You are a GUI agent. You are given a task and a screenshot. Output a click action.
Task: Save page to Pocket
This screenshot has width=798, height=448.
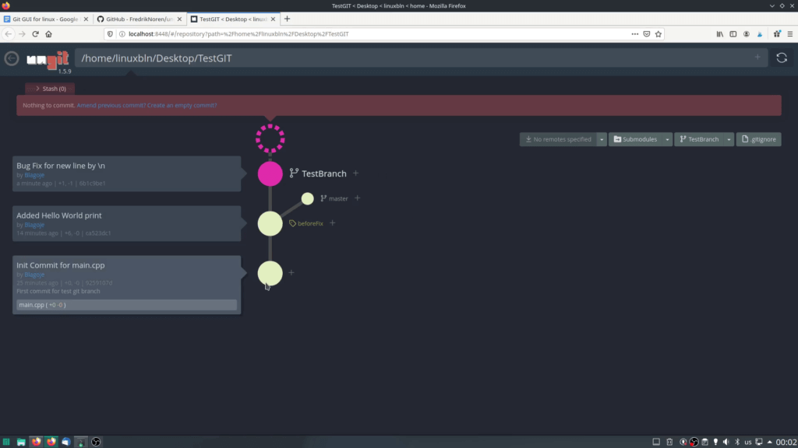647,34
